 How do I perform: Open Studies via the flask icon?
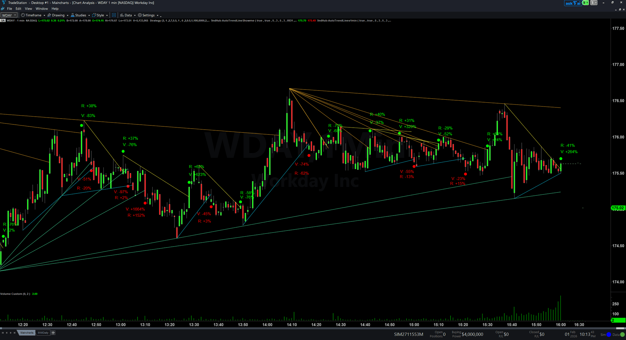[73, 15]
